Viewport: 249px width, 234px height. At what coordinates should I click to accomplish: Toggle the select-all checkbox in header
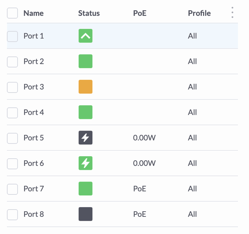(x=12, y=13)
